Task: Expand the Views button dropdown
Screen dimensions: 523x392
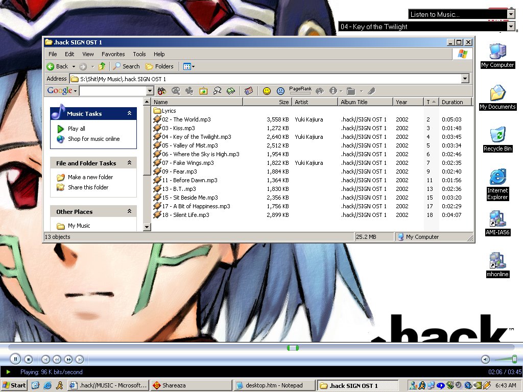Action: 193,66
